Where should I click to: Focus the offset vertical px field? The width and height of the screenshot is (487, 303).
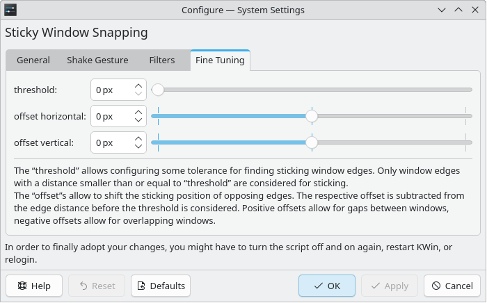(111, 142)
